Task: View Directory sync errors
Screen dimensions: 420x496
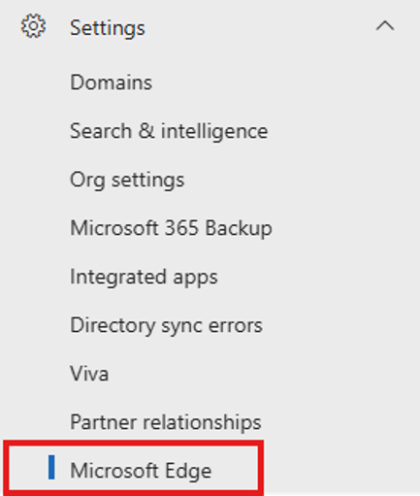Action: (166, 325)
